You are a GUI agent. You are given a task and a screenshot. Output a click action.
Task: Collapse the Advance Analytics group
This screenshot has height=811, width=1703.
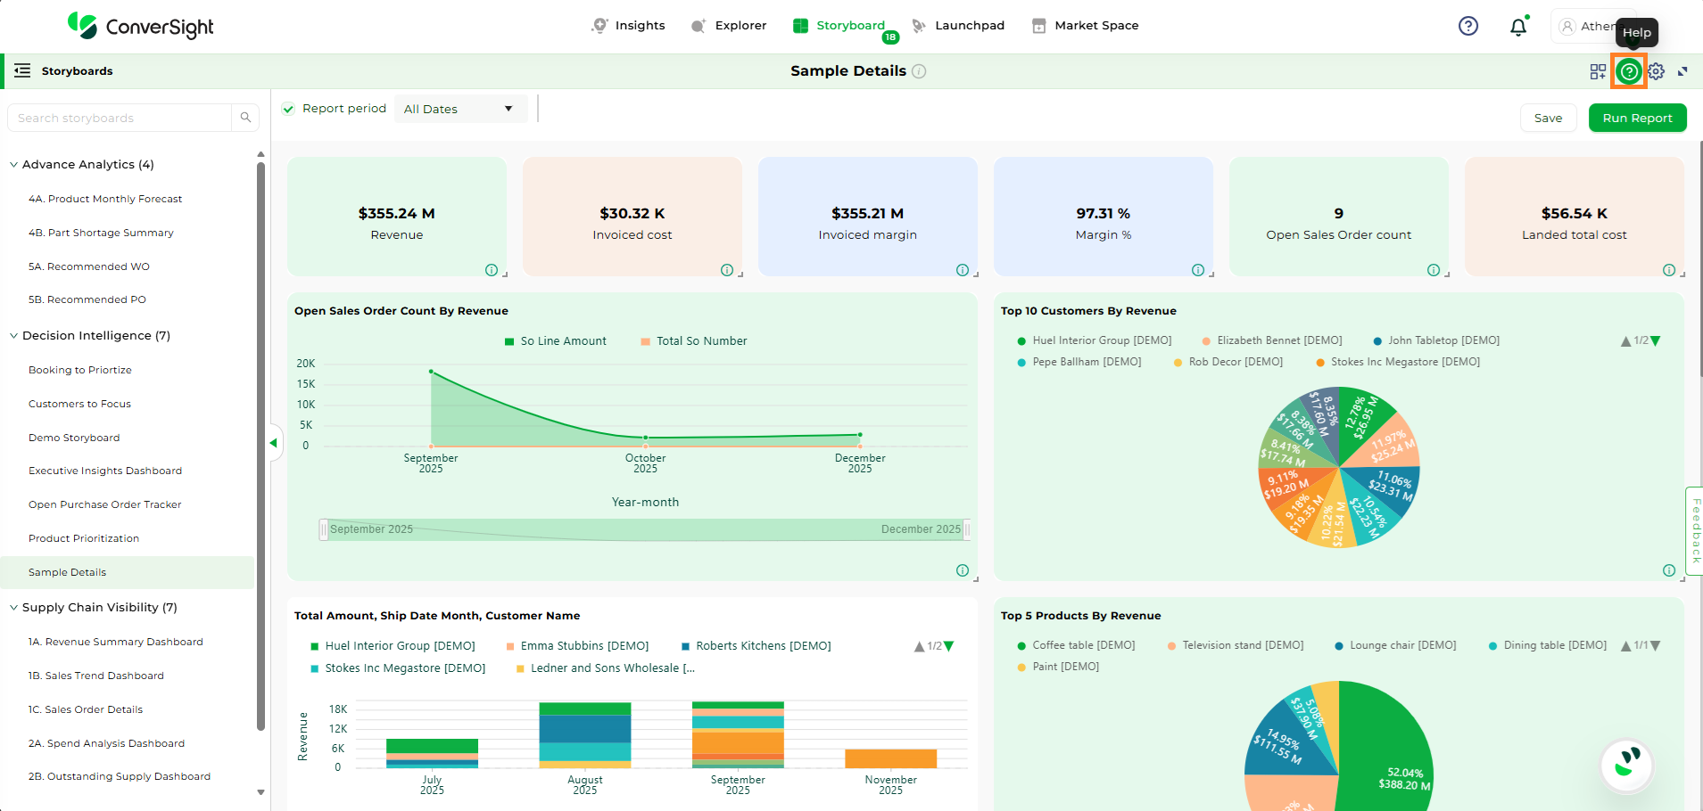14,165
